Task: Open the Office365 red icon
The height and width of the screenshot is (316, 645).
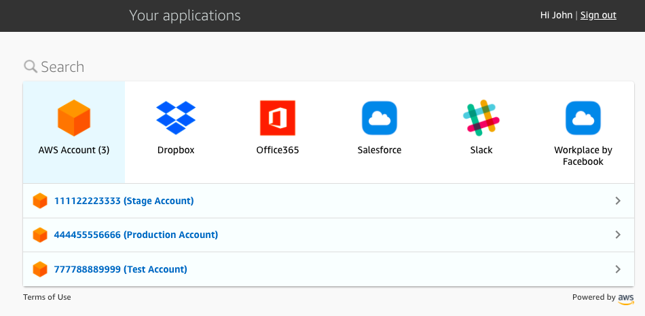Action: click(x=278, y=118)
